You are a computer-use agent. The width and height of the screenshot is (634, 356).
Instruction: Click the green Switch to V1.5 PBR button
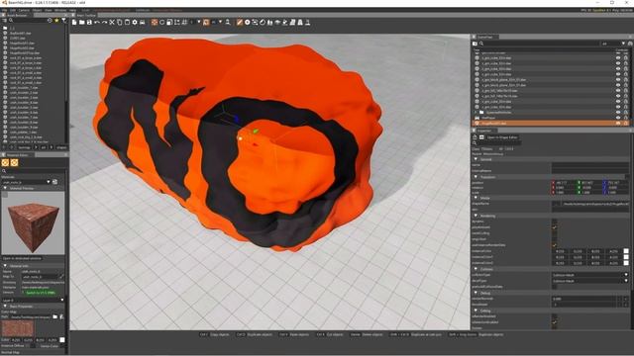[x=40, y=293]
